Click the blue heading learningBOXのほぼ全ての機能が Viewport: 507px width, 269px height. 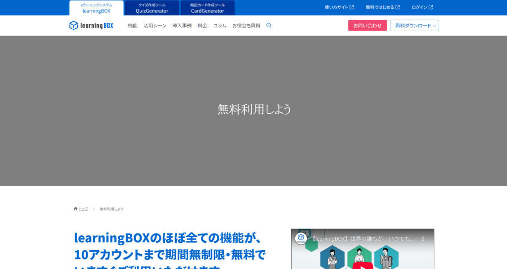[168, 238]
